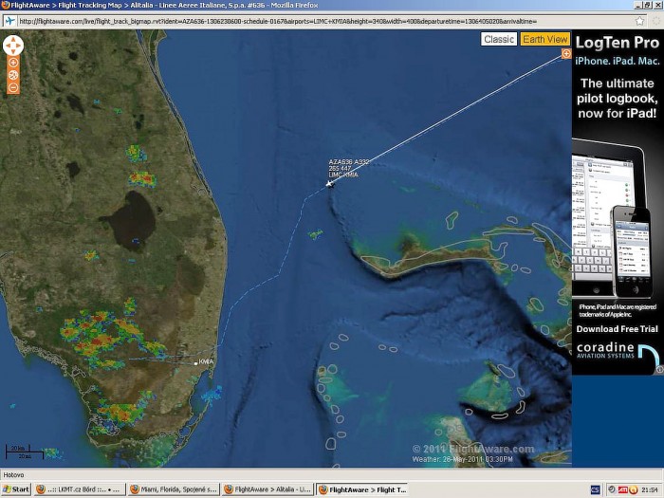Image resolution: width=664 pixels, height=498 pixels.
Task: Minimize the Firefox window
Action: [638, 5]
